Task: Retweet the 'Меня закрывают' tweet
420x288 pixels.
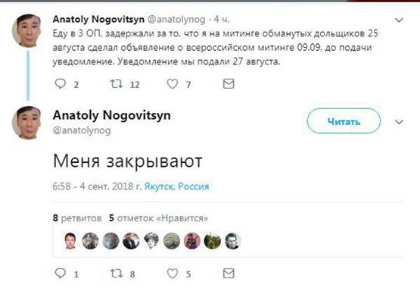Action: click(117, 274)
